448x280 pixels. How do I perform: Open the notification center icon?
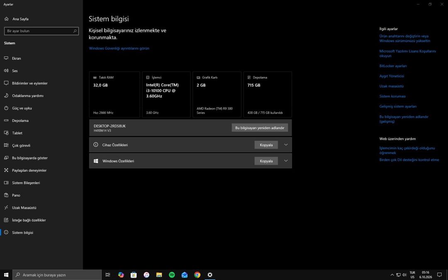pos(439,275)
